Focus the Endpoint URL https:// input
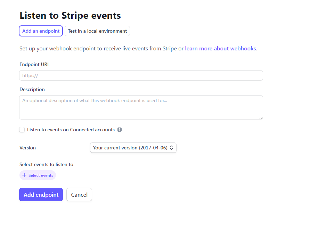Viewport: 326px width, 230px height. pos(141,75)
